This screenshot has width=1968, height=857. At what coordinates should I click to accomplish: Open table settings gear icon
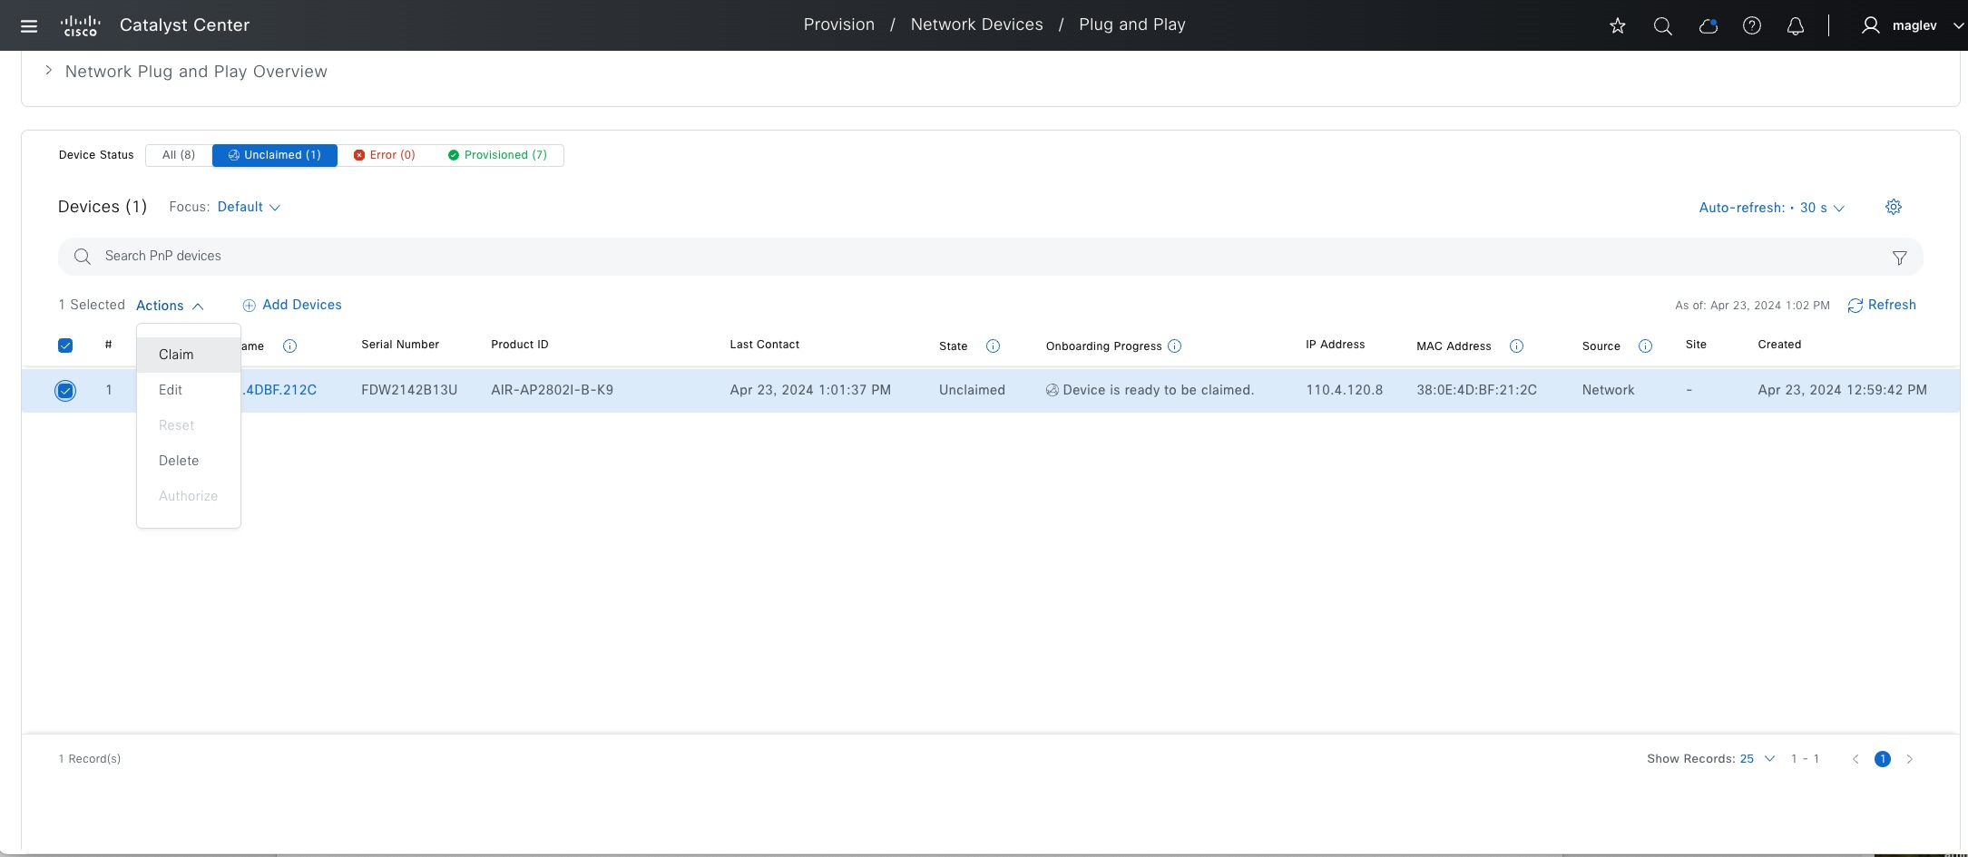point(1893,207)
